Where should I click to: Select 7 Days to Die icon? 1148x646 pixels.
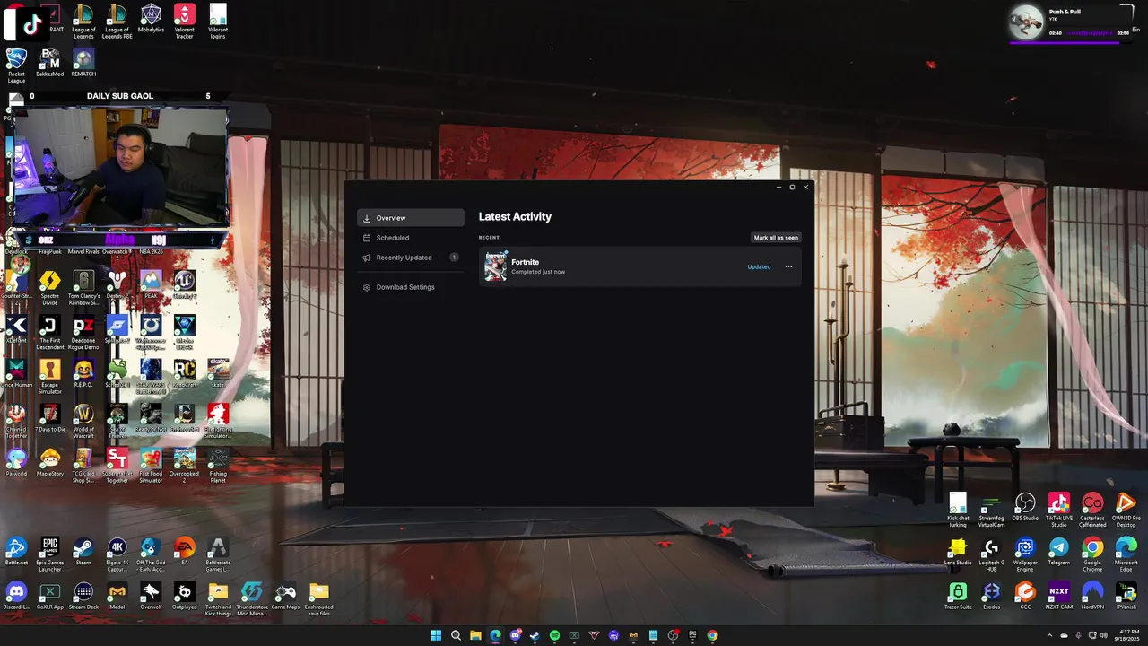click(50, 418)
